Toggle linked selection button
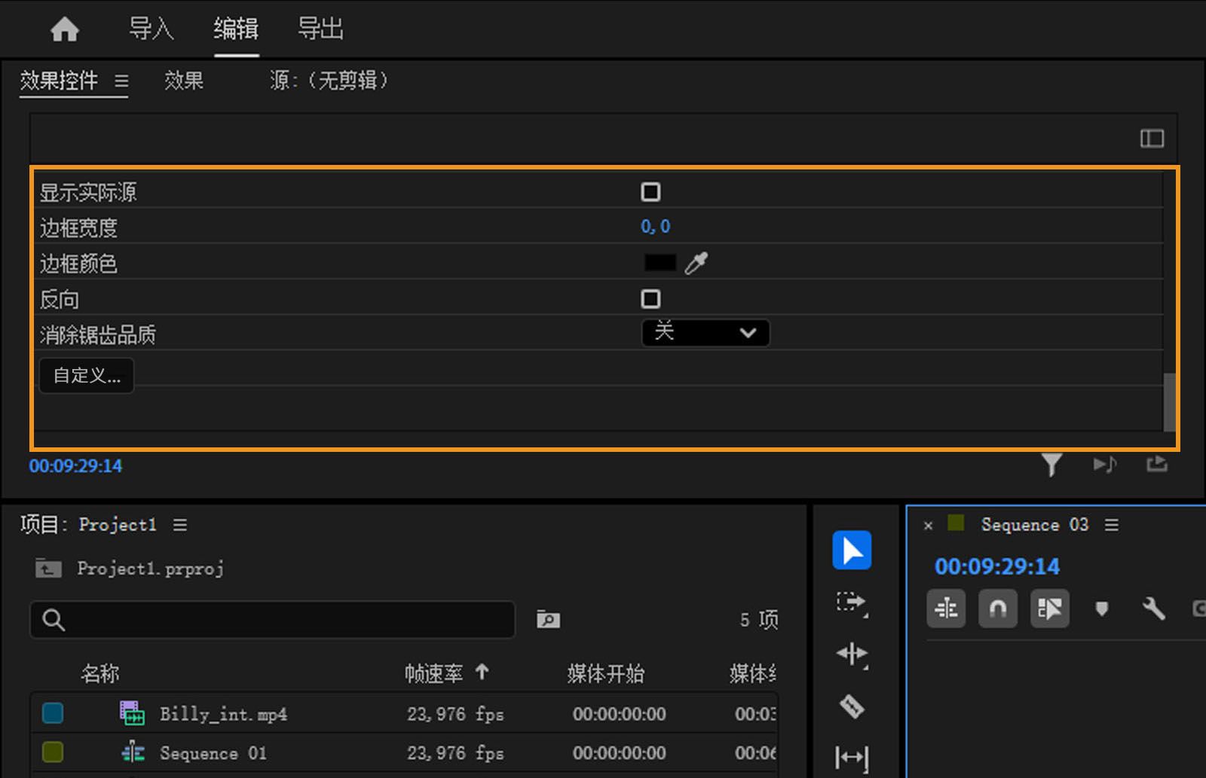The width and height of the screenshot is (1206, 778). (1050, 609)
